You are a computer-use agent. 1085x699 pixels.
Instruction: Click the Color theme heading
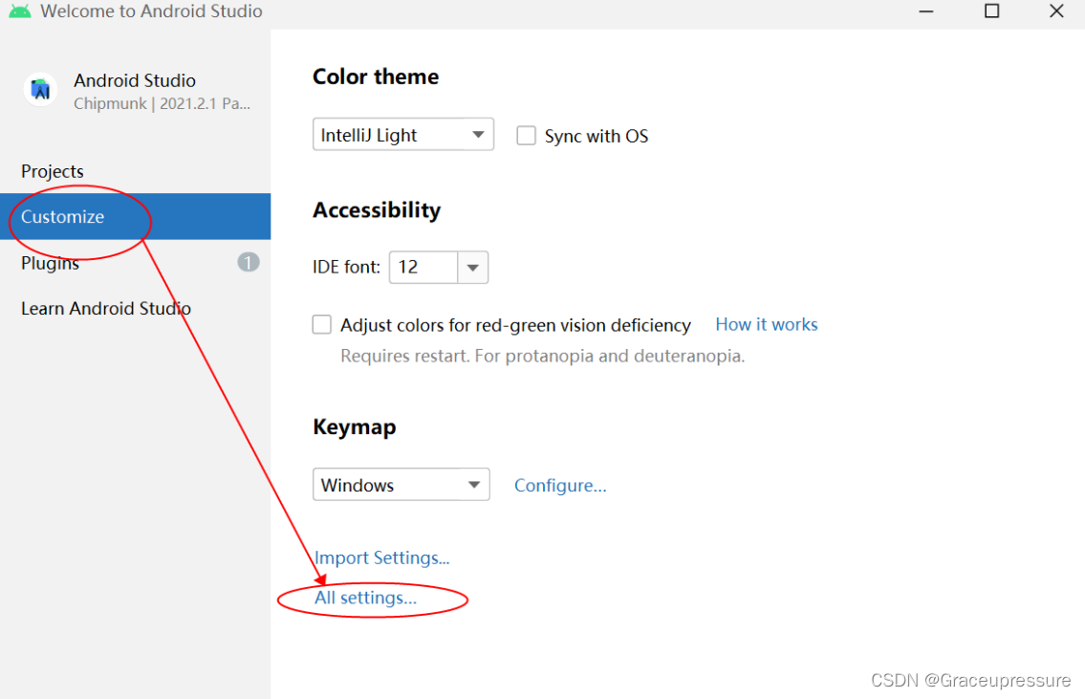point(376,76)
